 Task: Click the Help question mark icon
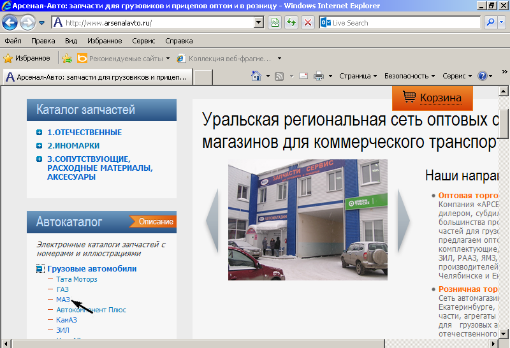[483, 76]
